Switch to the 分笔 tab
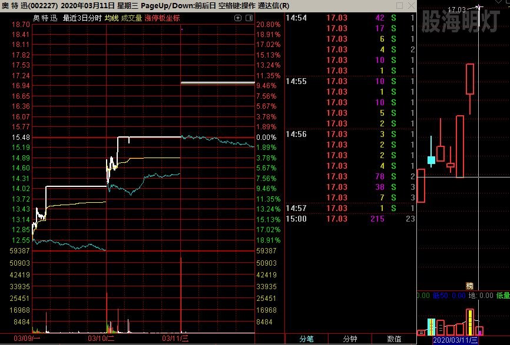Screen dimensions: 510x345 [306, 339]
